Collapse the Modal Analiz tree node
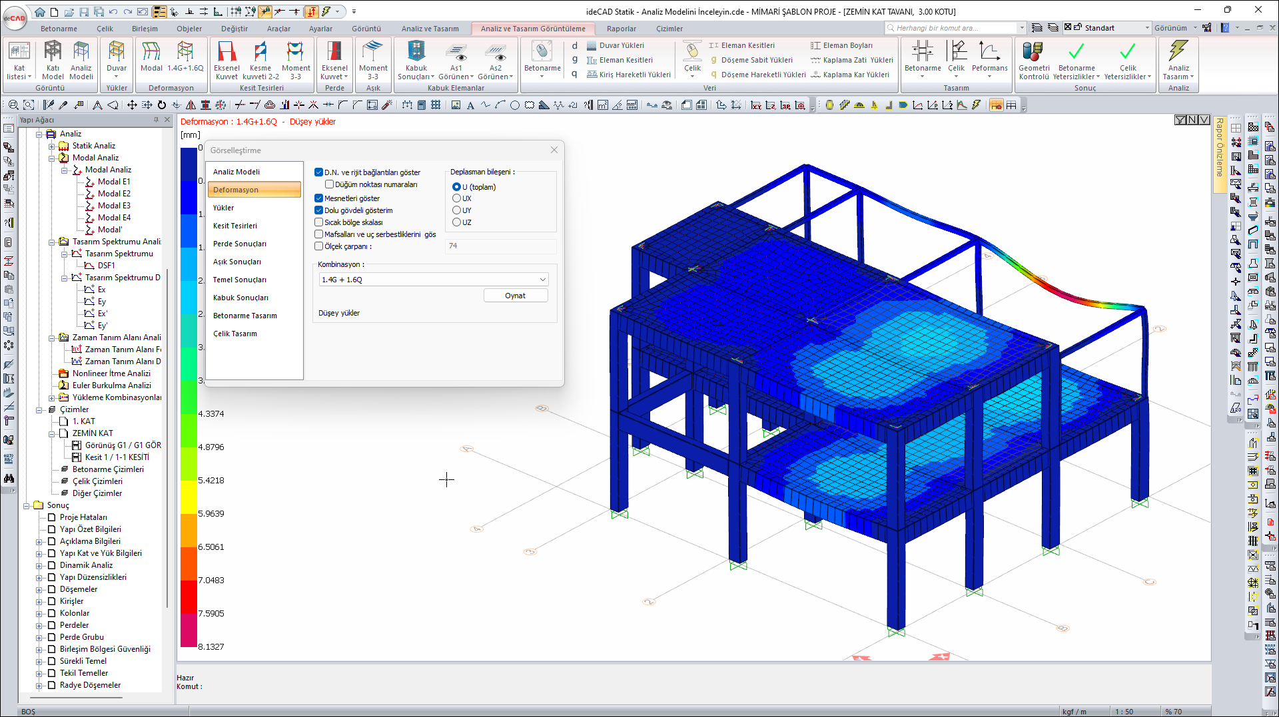Viewport: 1279px width, 717px height. 52,158
